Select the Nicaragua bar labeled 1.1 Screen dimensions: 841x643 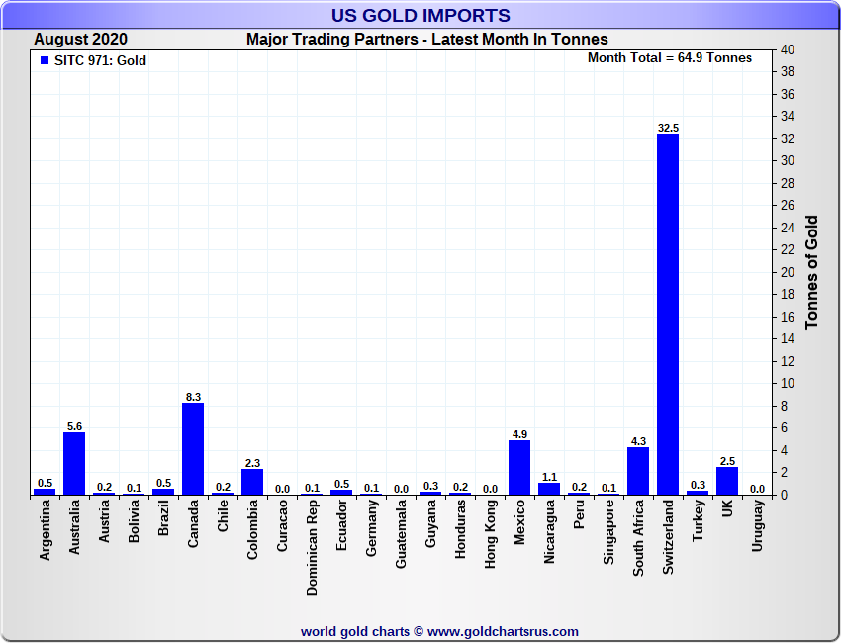click(x=549, y=489)
